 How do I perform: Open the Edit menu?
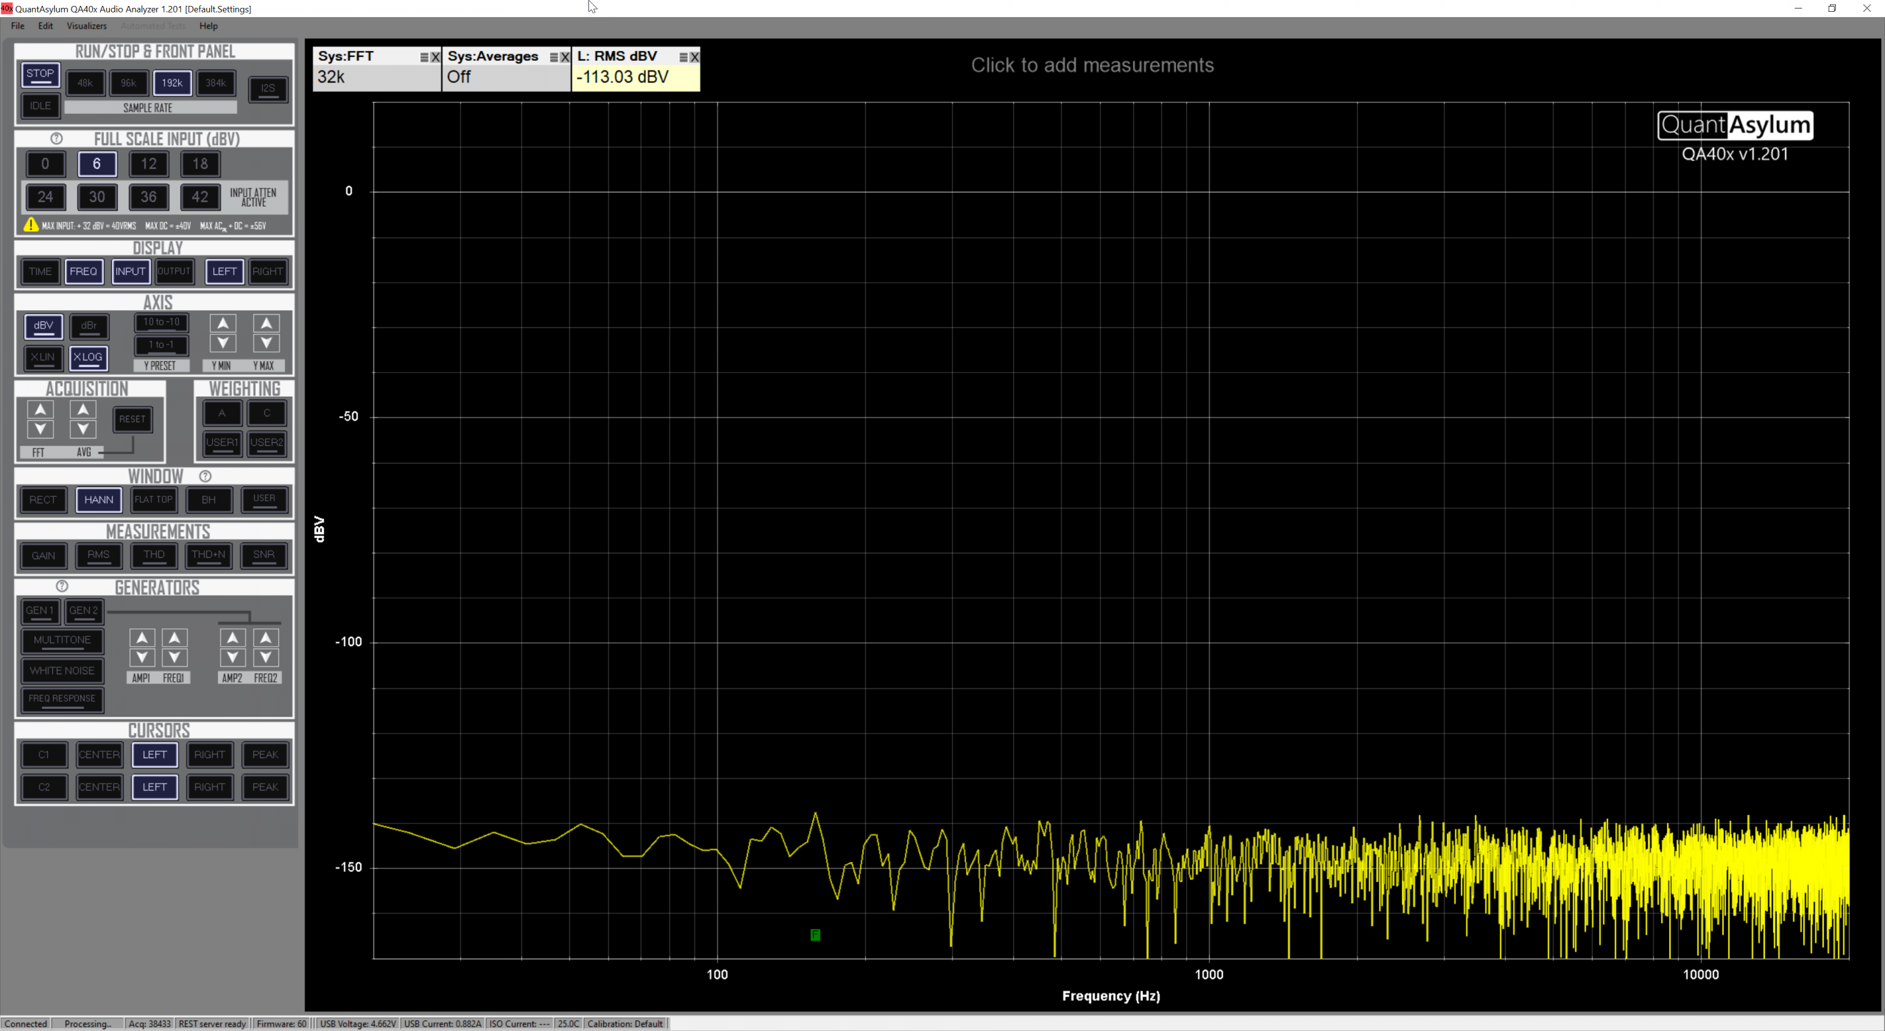[45, 26]
